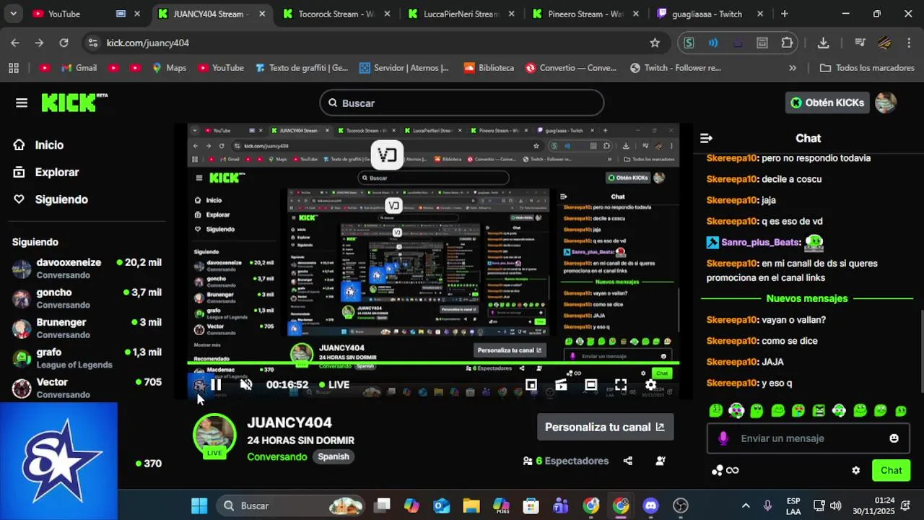Click the Personaliza tu canal button
This screenshot has height=520, width=924.
coord(605,427)
